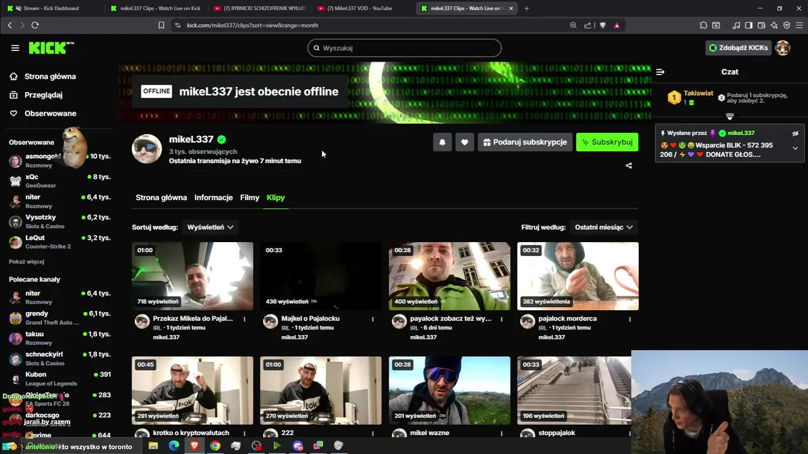
Task: Open options for Przekaz Mikela clip
Action: click(244, 319)
